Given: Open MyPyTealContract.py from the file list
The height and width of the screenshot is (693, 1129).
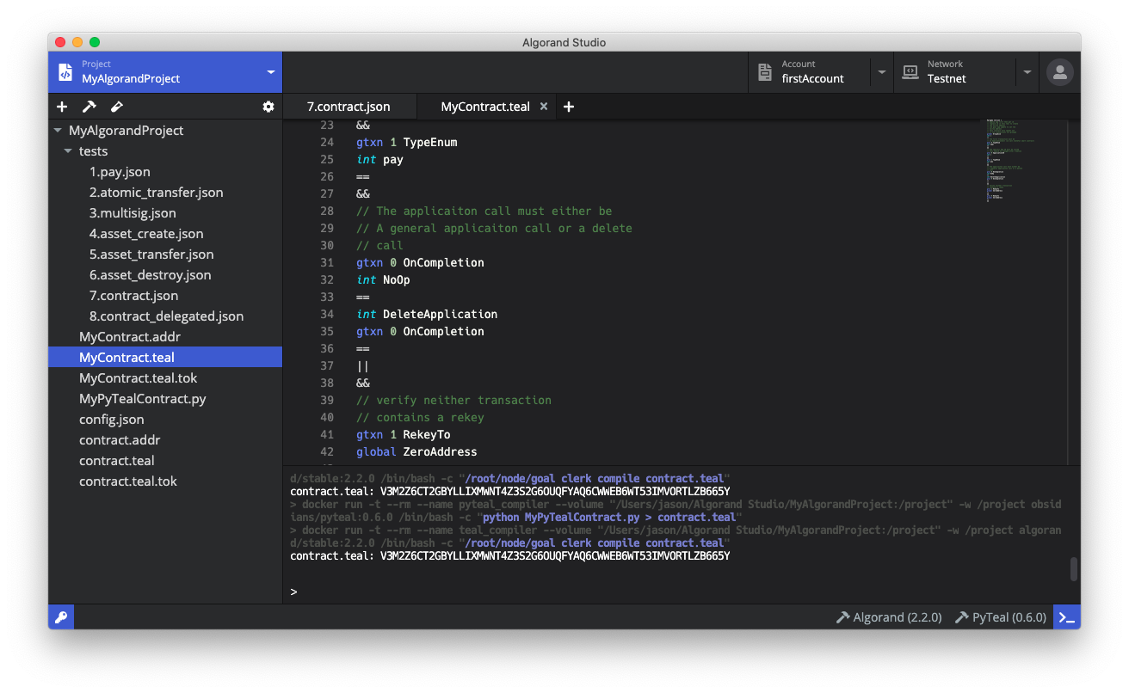Looking at the screenshot, I should (x=142, y=398).
